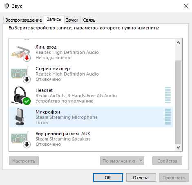The height and width of the screenshot is (185, 192).
Task: Click the Внутренний разъем AUX card icon
Action: 21,139
